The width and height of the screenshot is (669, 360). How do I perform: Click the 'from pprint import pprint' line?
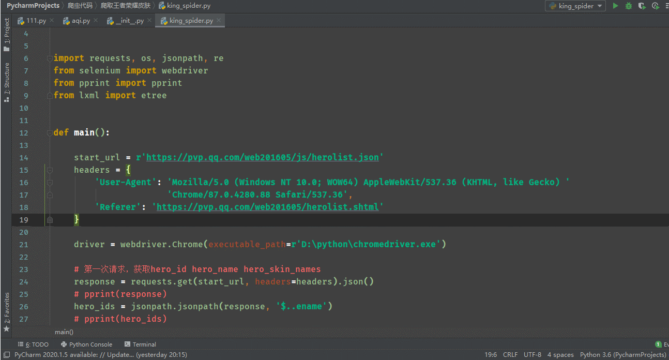(x=118, y=83)
